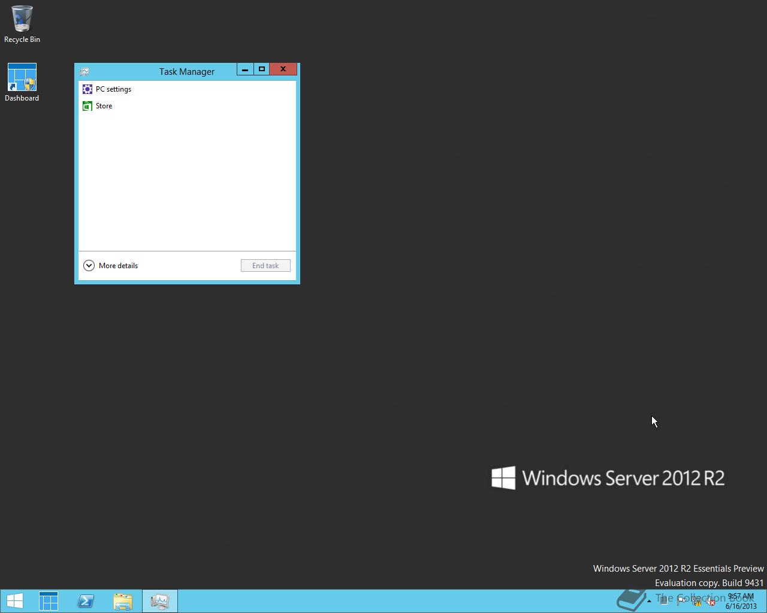The image size is (767, 613).
Task: Open the Start button on taskbar
Action: tap(15, 601)
